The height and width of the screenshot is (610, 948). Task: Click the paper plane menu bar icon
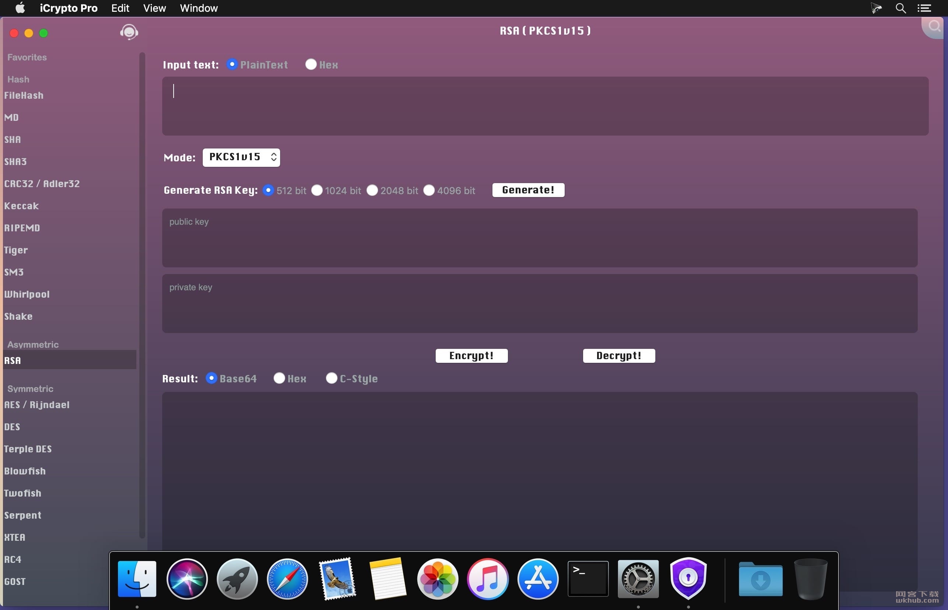pos(876,8)
